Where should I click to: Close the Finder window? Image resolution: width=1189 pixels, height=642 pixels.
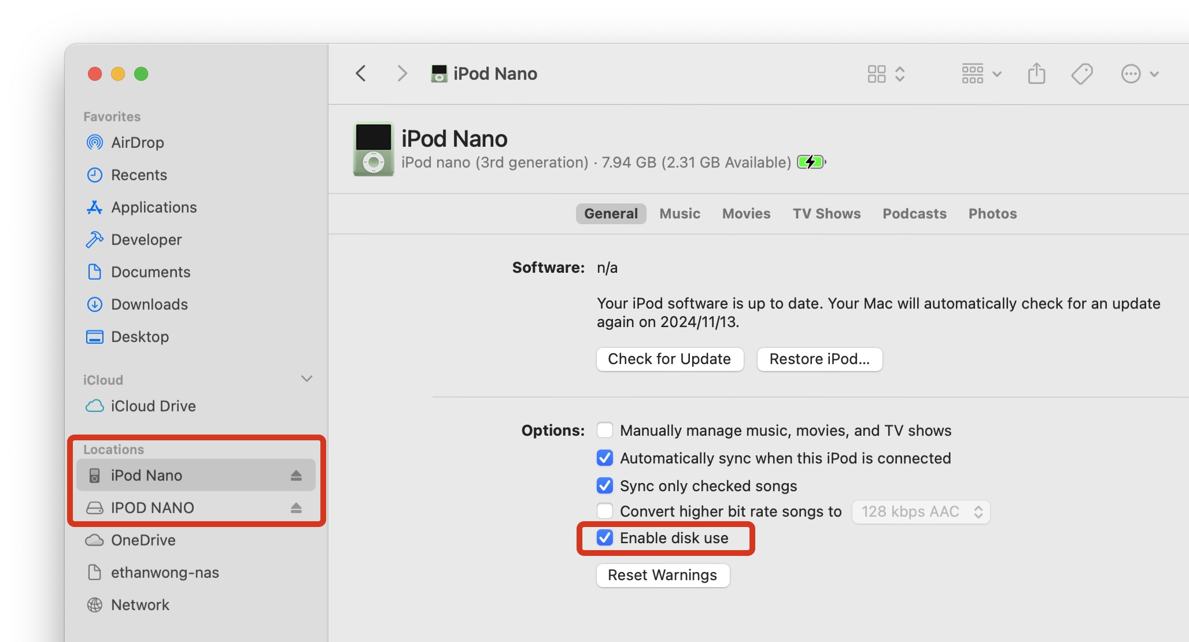(95, 74)
